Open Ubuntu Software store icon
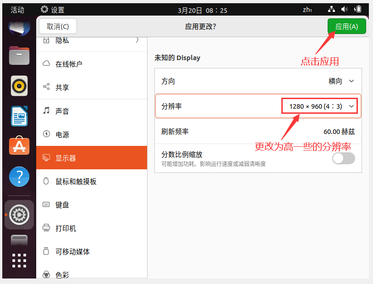This screenshot has height=284, width=373. [x=19, y=146]
